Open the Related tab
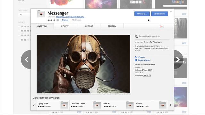Screen dimensions: 205x115 tap(112, 26)
